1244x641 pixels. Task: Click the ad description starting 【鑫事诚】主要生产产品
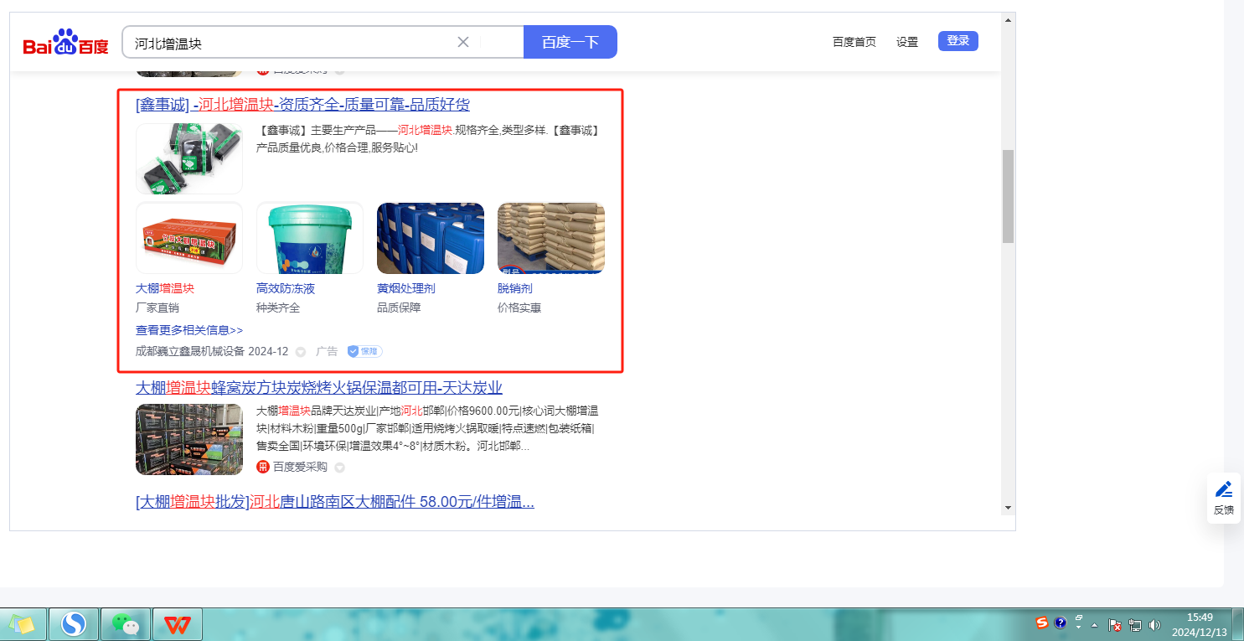[427, 139]
